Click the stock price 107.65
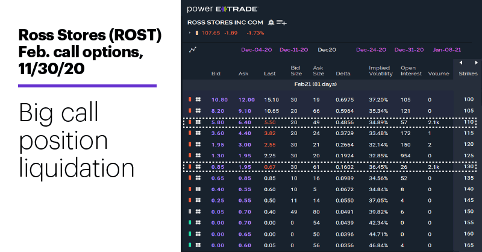 click(211, 33)
